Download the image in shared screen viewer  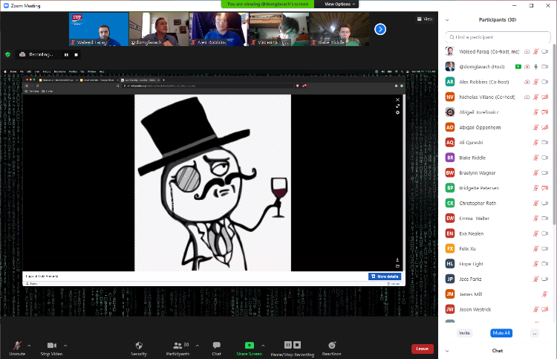(x=397, y=260)
